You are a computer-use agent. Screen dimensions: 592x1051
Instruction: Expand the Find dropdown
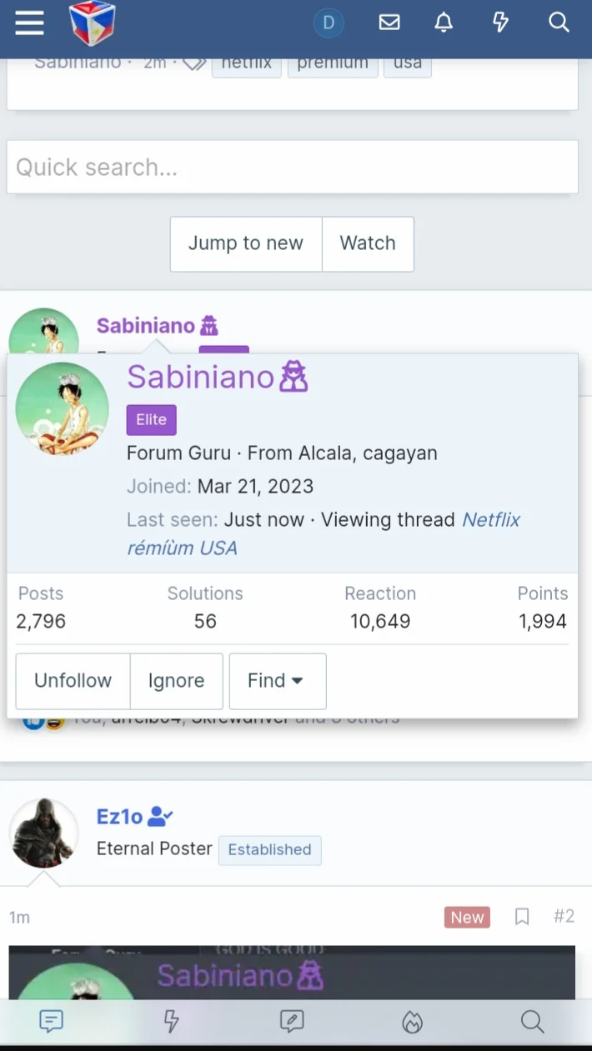click(278, 681)
